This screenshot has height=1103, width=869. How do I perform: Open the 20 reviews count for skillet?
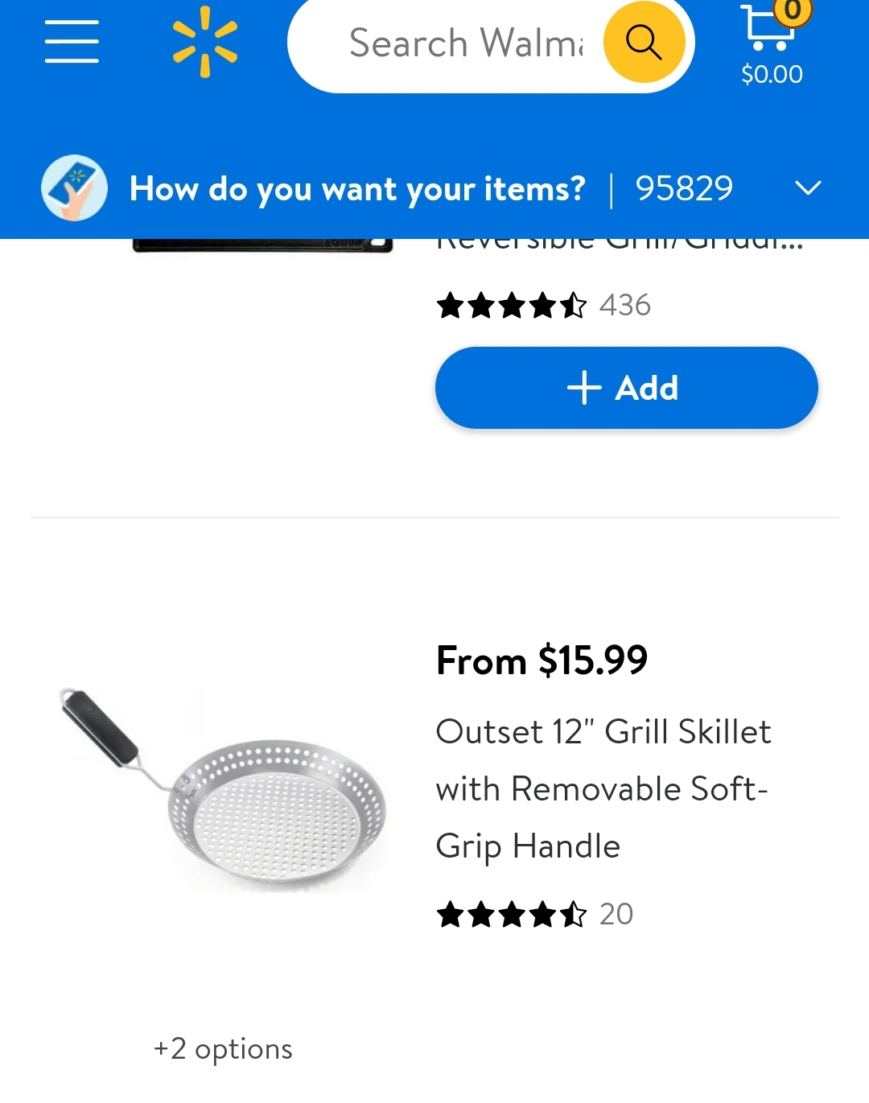[616, 914]
